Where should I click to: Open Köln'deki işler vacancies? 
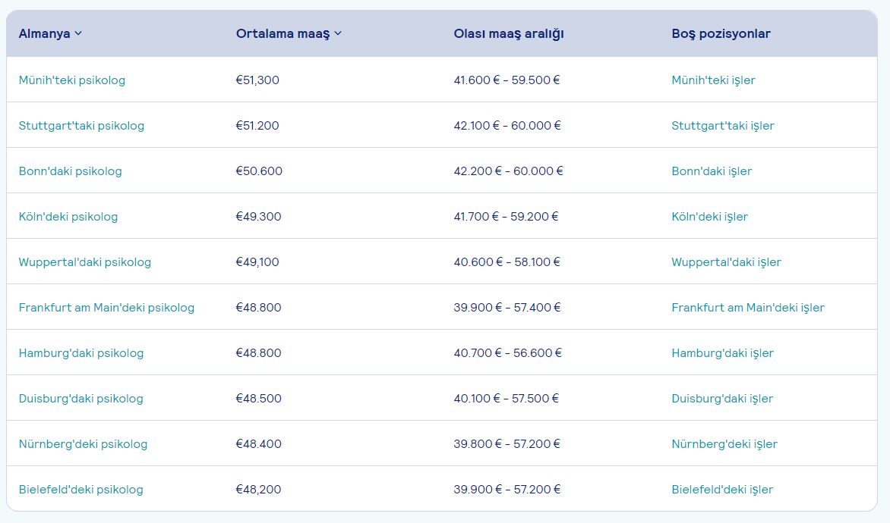[x=709, y=217]
